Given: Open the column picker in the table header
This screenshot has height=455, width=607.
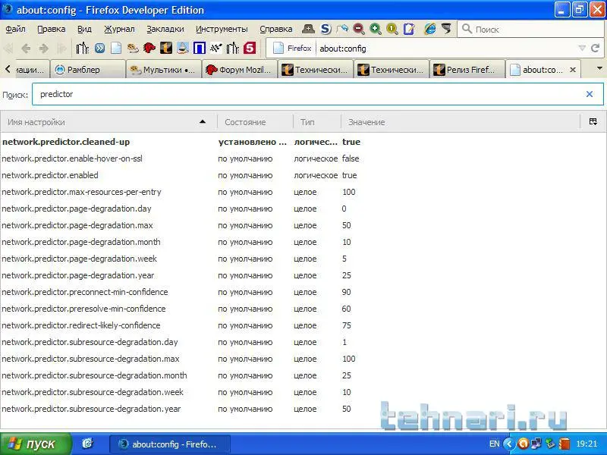Looking at the screenshot, I should [593, 122].
